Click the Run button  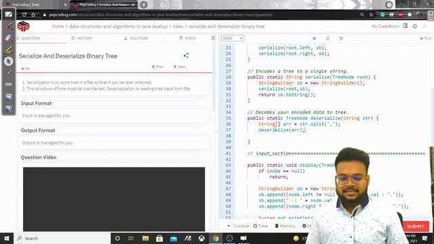point(426,38)
